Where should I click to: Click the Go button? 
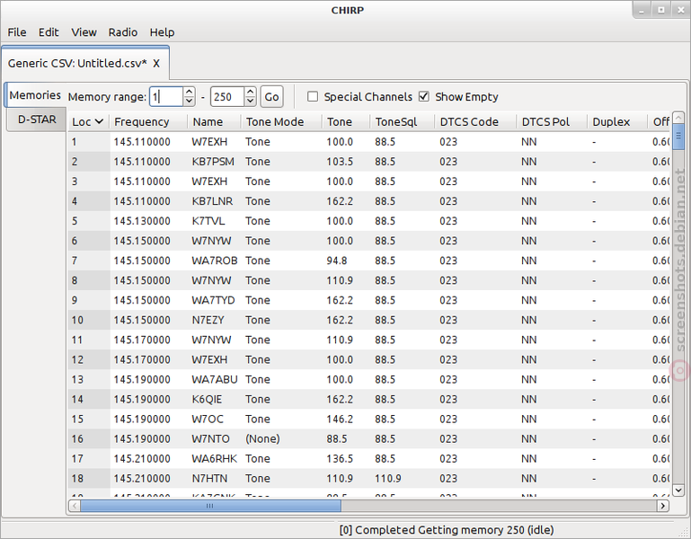pyautogui.click(x=272, y=97)
